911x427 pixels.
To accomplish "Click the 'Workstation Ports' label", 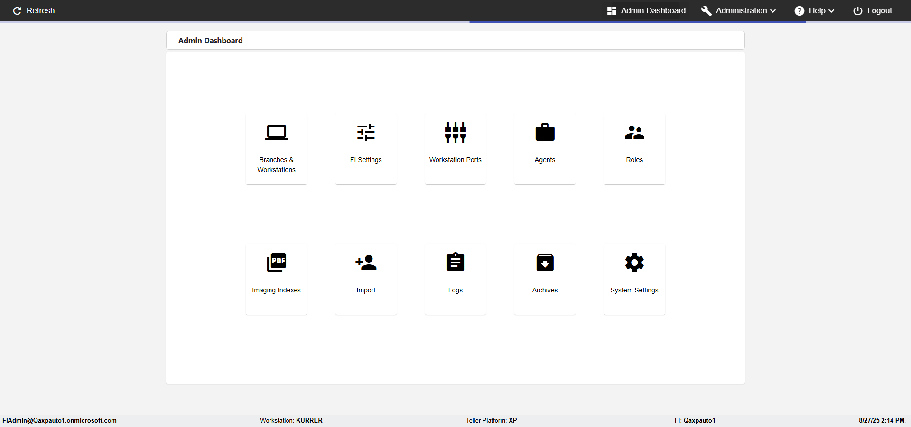I will [x=455, y=160].
